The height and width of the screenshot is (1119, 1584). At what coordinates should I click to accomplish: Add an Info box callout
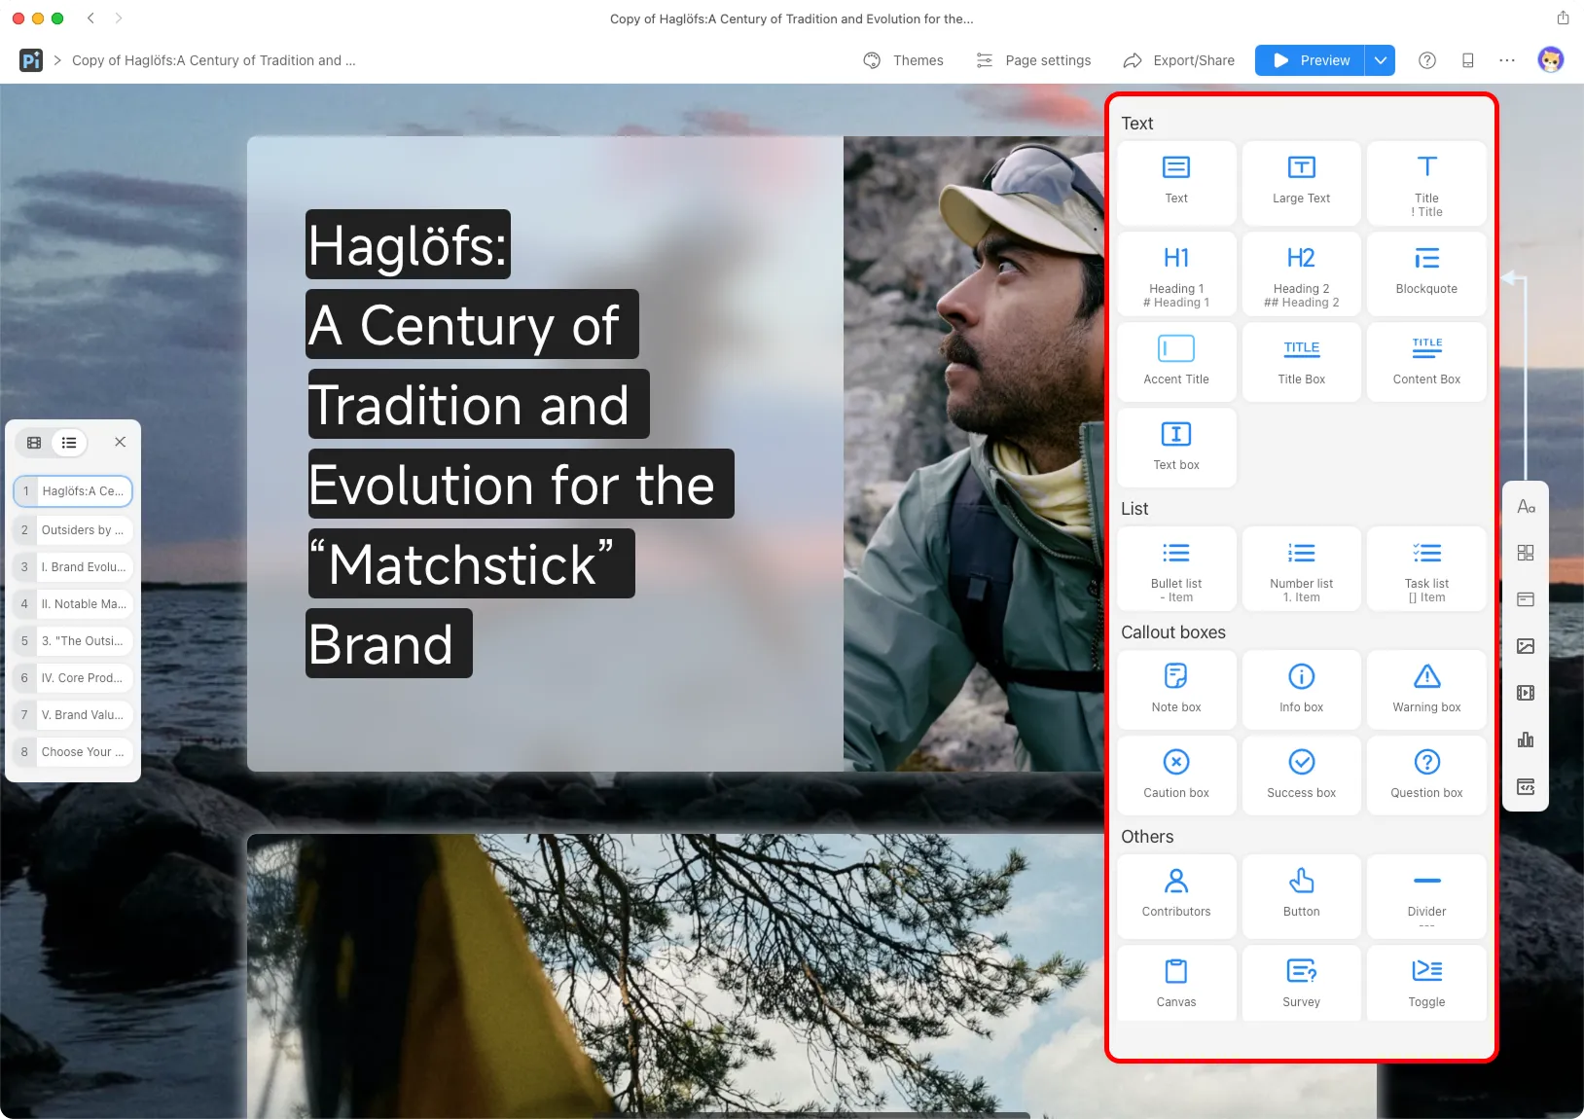[1301, 690]
